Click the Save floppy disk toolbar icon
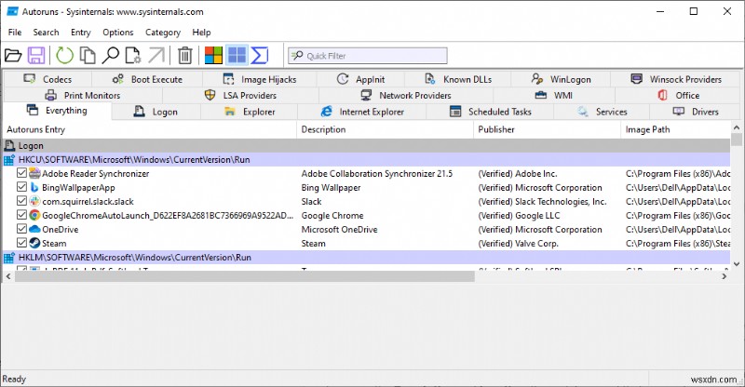This screenshot has height=387, width=745. 36,56
